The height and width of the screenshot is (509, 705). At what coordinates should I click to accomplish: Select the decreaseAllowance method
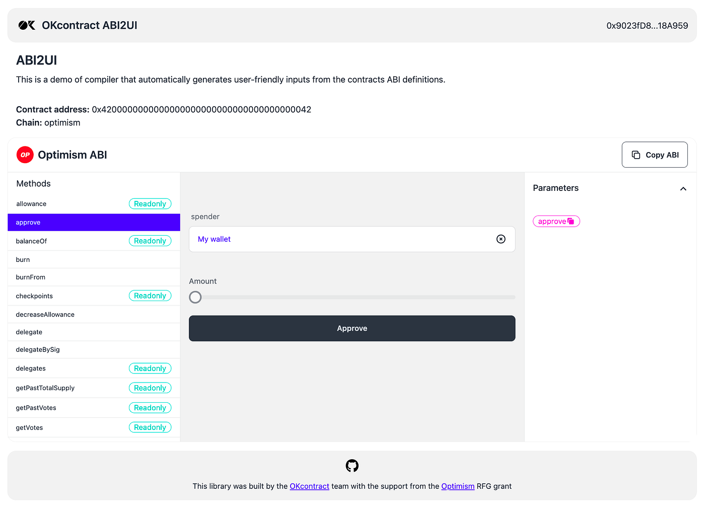(x=94, y=315)
